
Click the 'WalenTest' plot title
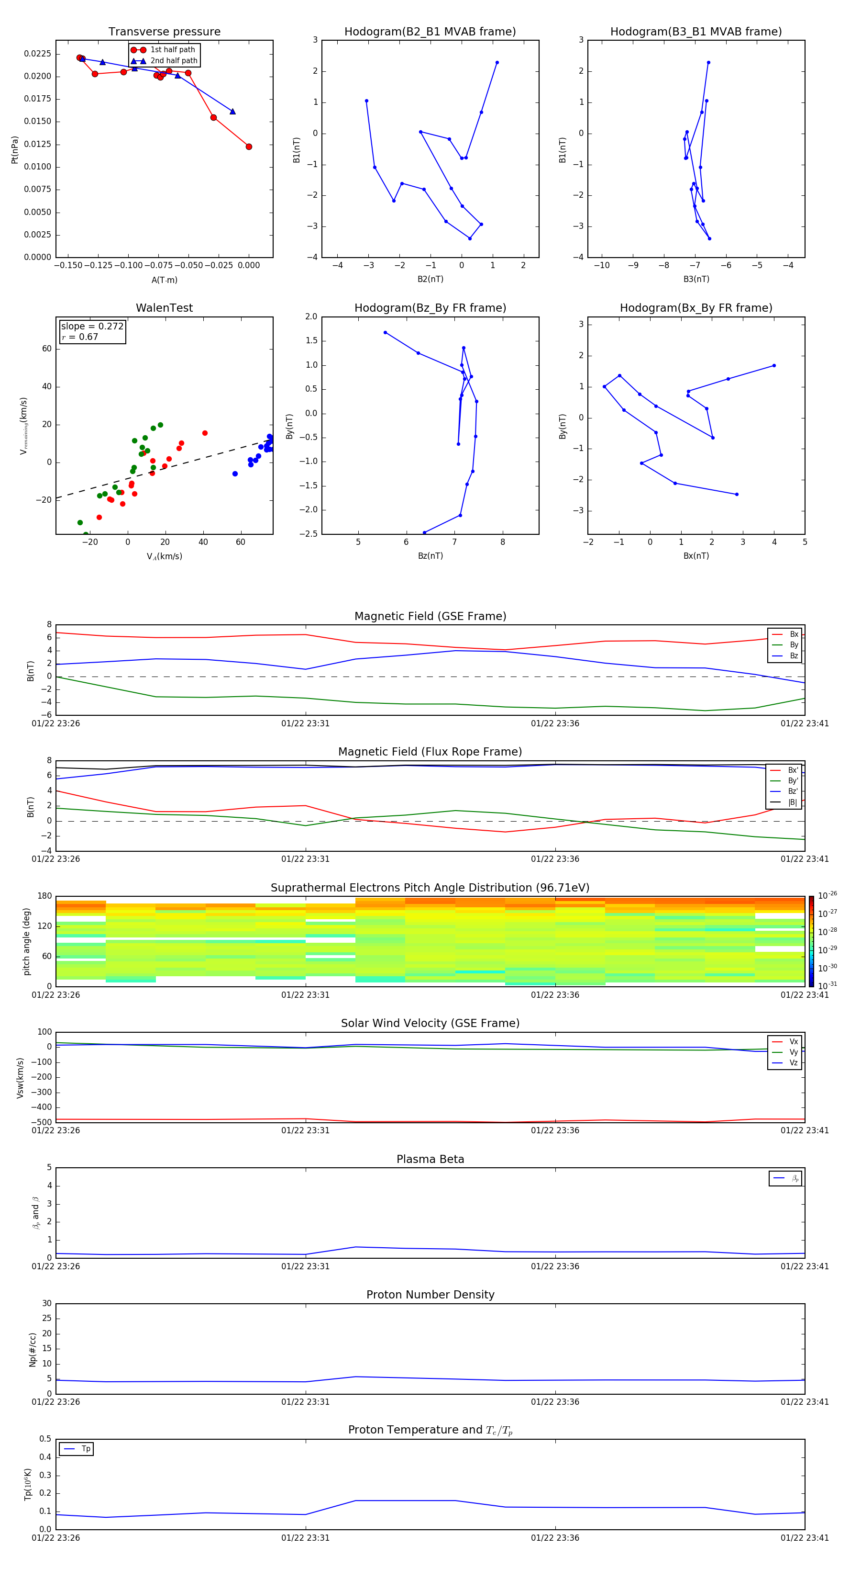(x=164, y=308)
